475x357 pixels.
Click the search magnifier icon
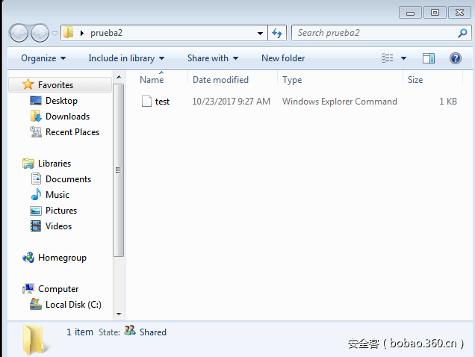pyautogui.click(x=462, y=33)
